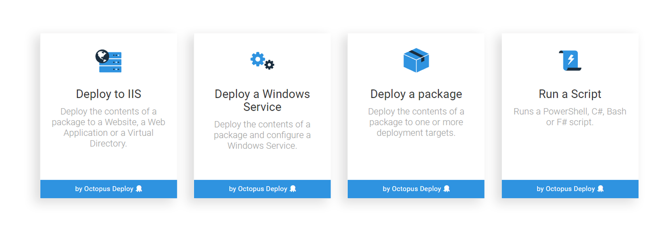672x232 pixels.
Task: Click the Run a Script scroll icon
Action: click(x=570, y=61)
